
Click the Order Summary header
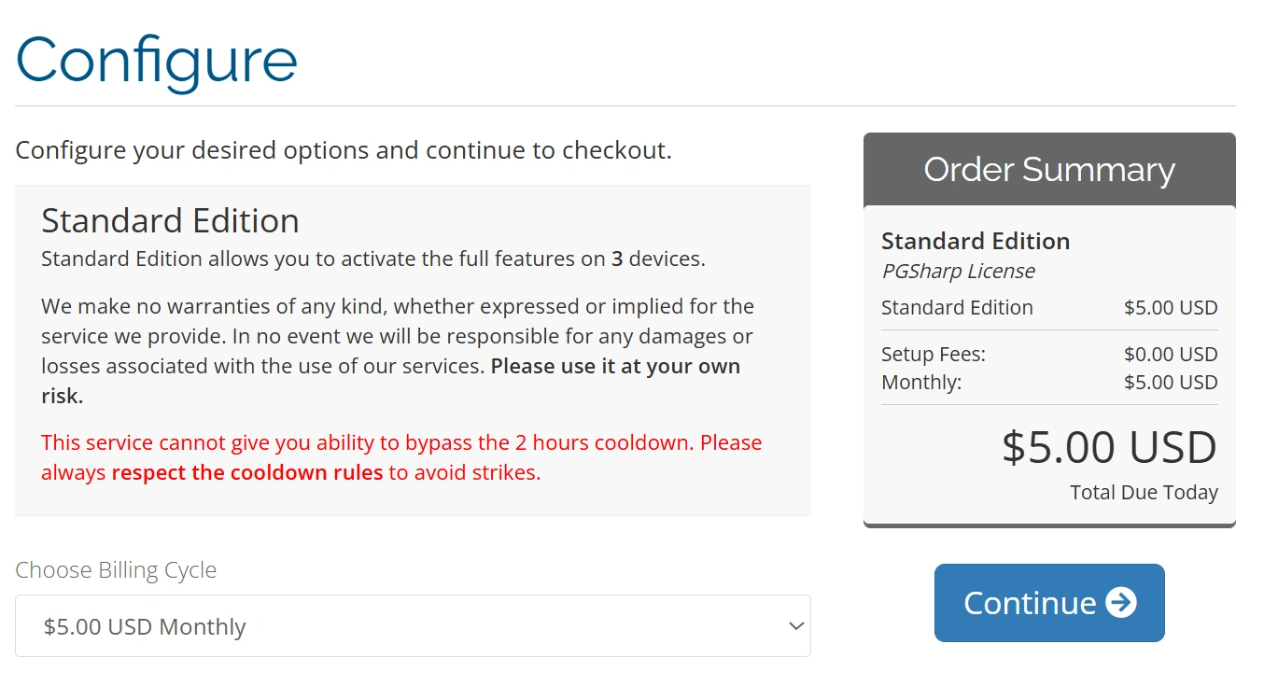point(1049,170)
